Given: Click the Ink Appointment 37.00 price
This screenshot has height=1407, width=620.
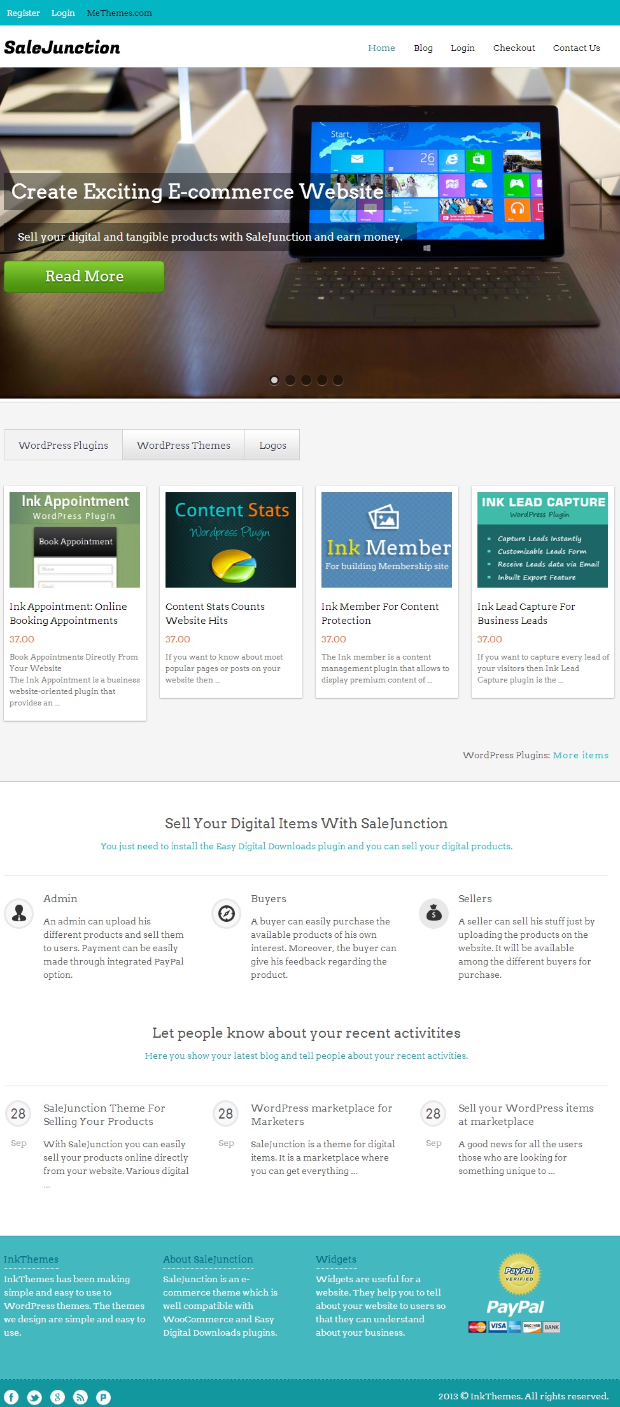Looking at the screenshot, I should click(22, 639).
